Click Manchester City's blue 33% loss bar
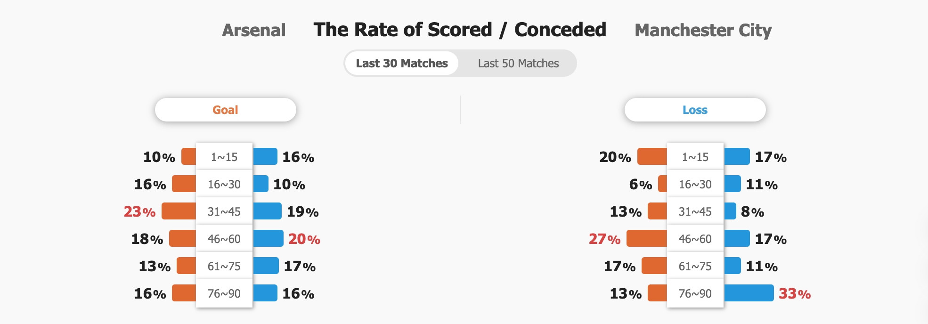 [x=749, y=293]
